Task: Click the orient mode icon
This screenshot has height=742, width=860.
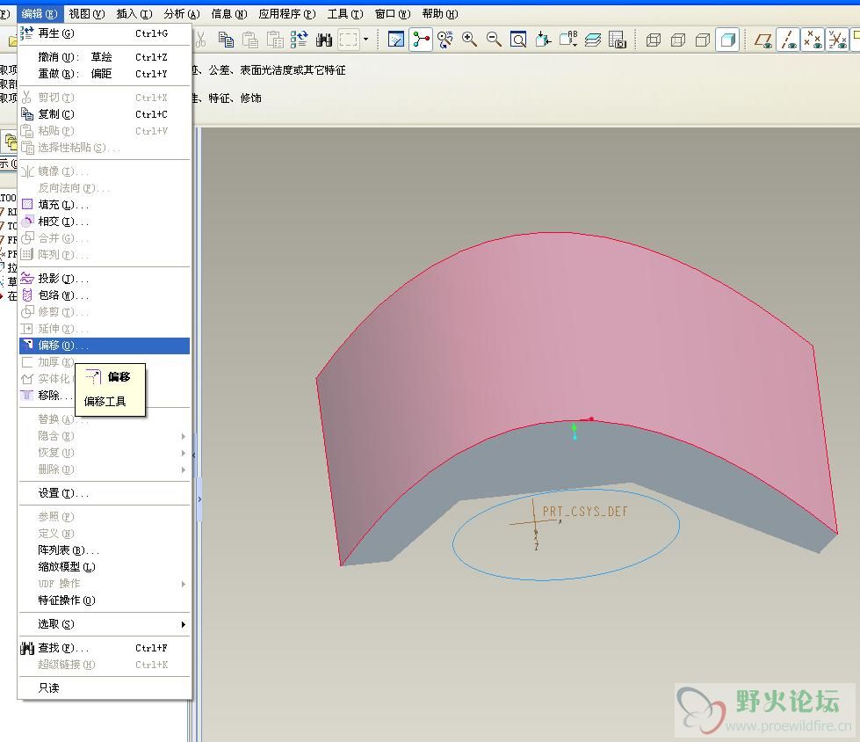Action: [x=445, y=40]
